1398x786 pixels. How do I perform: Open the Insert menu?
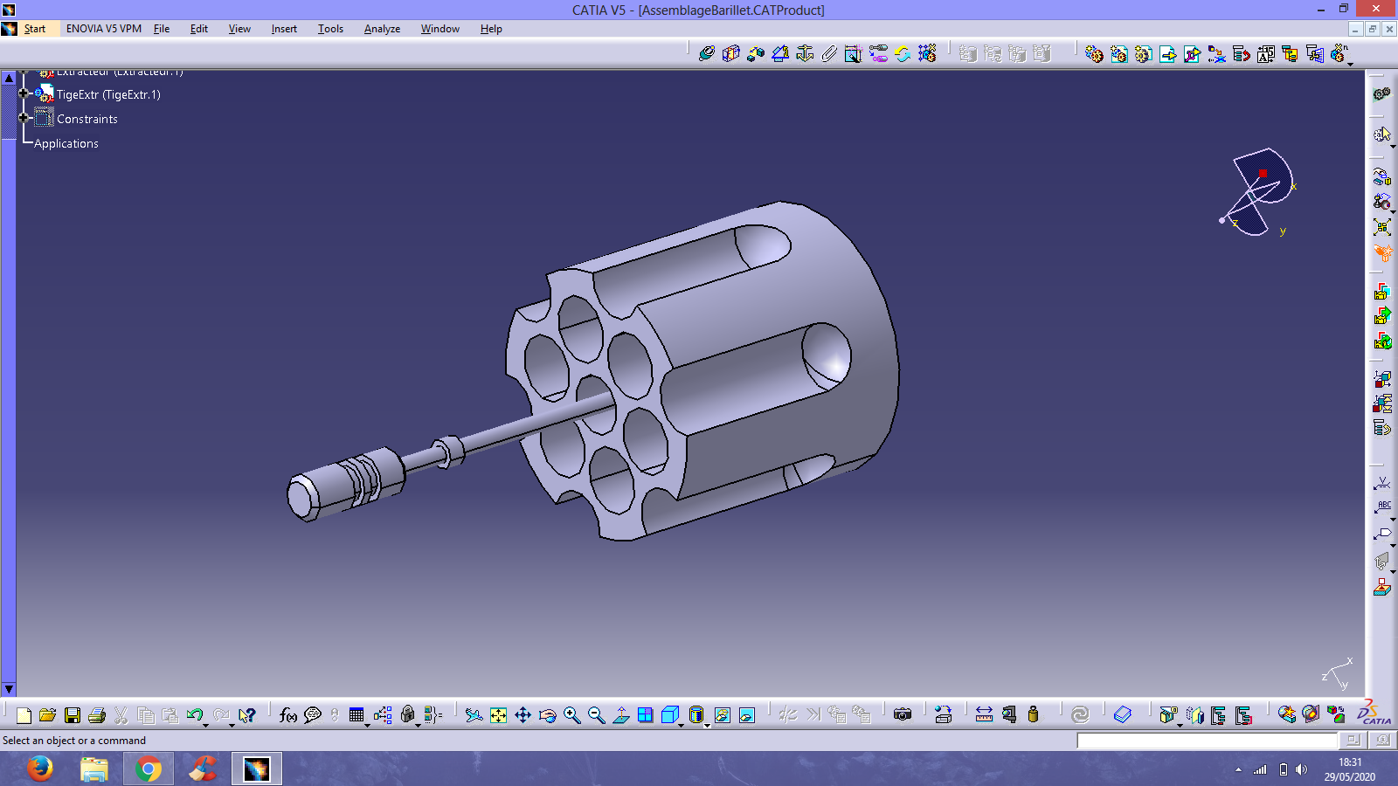pos(284,29)
